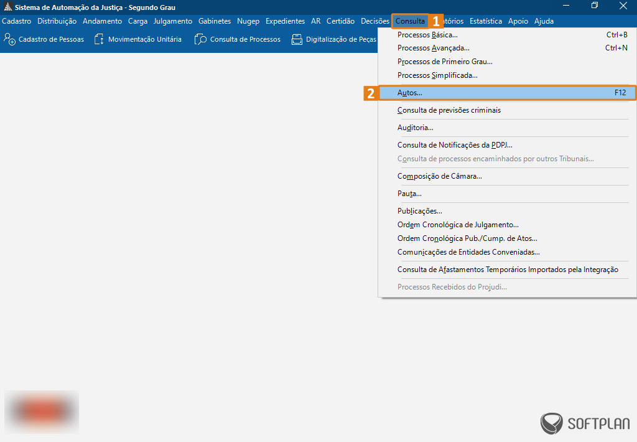Open Consulta de Afastamentos Temporários Importados

tap(508, 270)
